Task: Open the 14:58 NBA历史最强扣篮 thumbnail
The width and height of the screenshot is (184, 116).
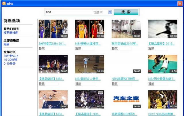Action: tap(162, 64)
